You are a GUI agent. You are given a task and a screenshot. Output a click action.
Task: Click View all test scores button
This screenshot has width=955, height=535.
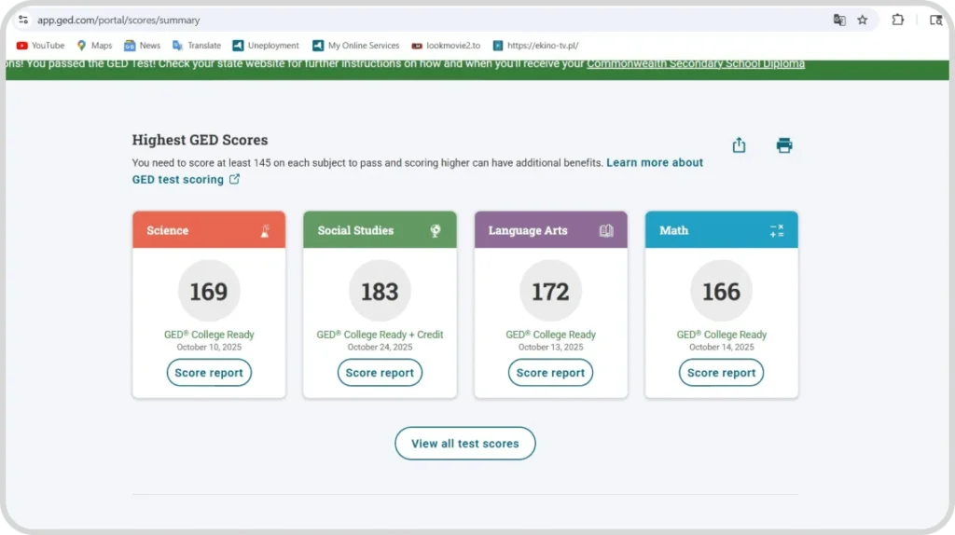pyautogui.click(x=465, y=444)
